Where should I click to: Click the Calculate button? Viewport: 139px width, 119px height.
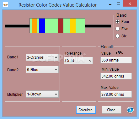point(86,110)
